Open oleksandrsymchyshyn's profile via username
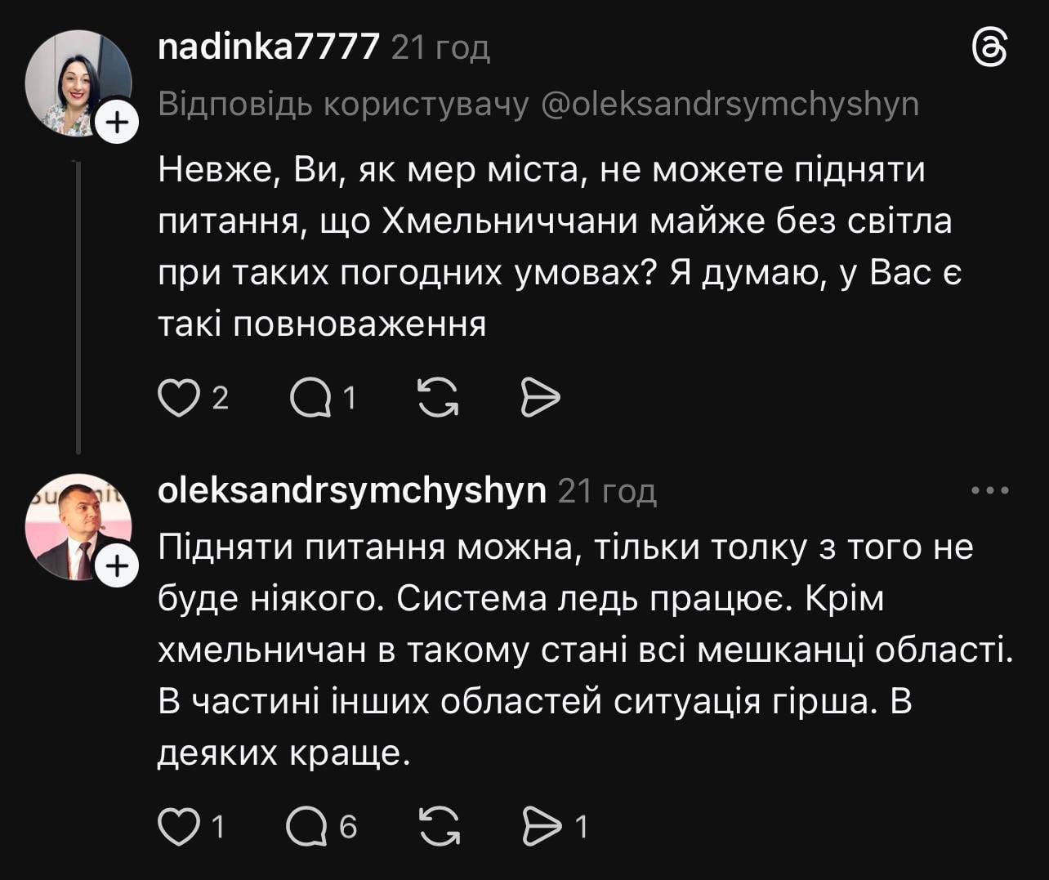 click(350, 491)
